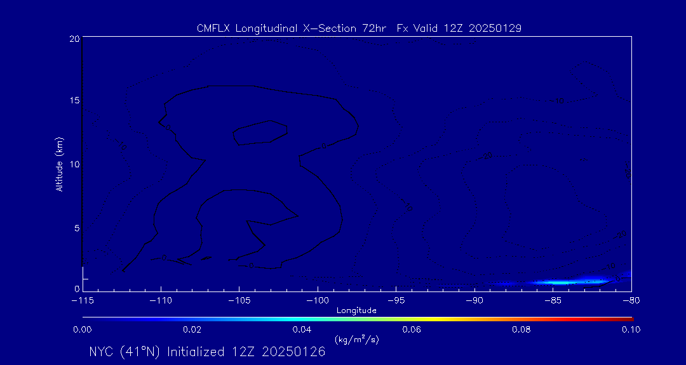Click the altitude tick label 10 on the y-axis
Viewport: 686px width, 365px height.
tap(74, 164)
